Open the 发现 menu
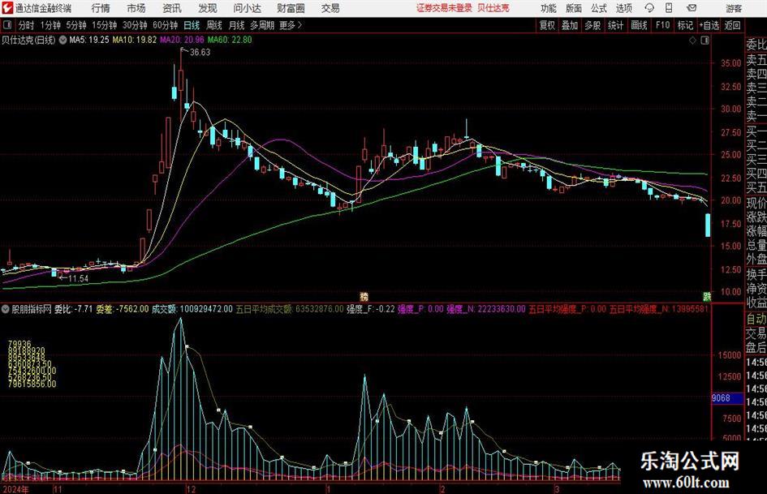The width and height of the screenshot is (767, 494). coord(208,8)
